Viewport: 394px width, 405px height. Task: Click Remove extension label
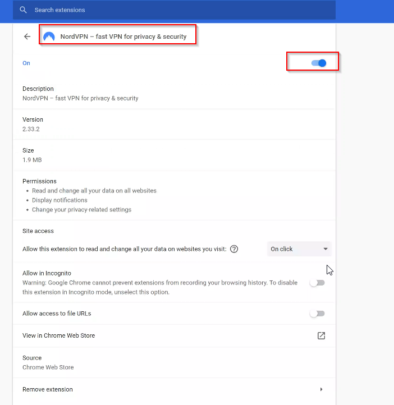48,389
